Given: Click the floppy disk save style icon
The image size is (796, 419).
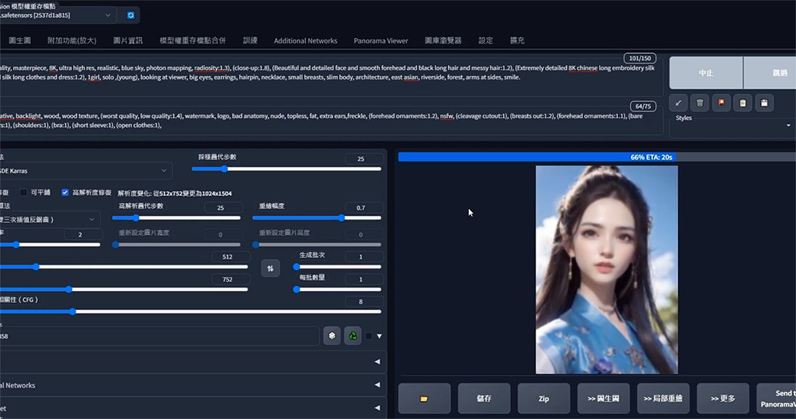Looking at the screenshot, I should 765,103.
